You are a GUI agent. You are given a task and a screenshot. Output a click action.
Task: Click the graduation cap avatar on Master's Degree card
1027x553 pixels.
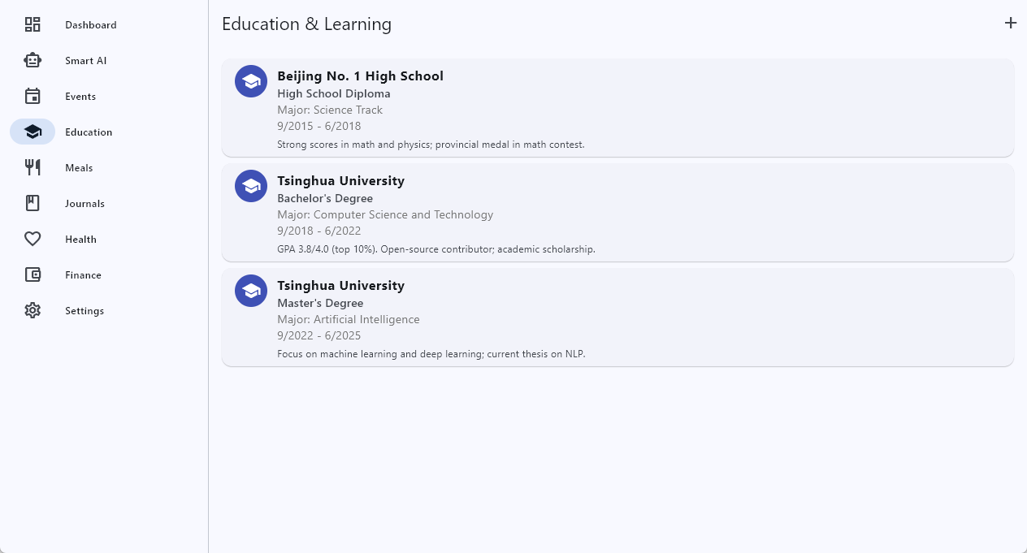[x=251, y=291]
